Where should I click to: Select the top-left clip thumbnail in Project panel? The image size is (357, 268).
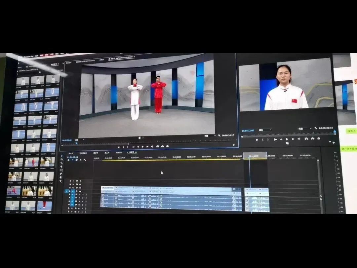[x=22, y=81]
